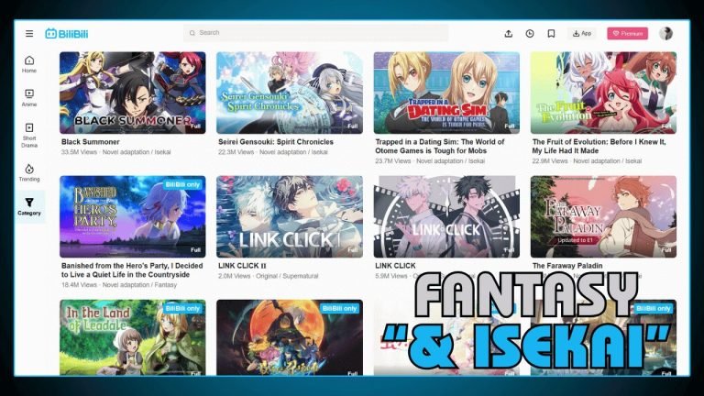
Task: Click the Premium button
Action: click(x=627, y=34)
